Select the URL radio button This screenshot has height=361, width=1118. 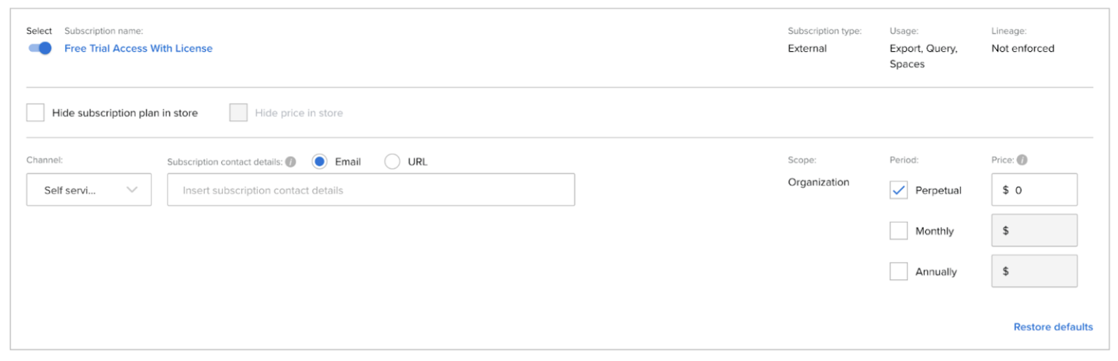point(392,162)
